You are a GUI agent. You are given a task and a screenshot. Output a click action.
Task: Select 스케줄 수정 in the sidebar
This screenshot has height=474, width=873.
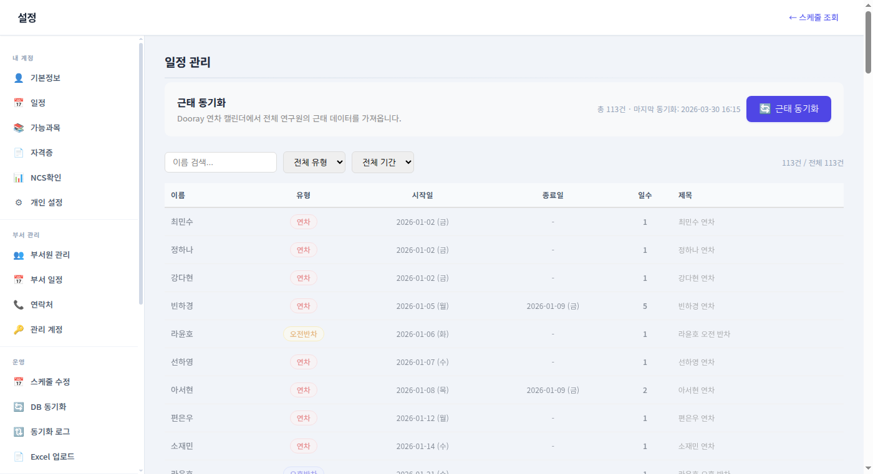point(50,382)
